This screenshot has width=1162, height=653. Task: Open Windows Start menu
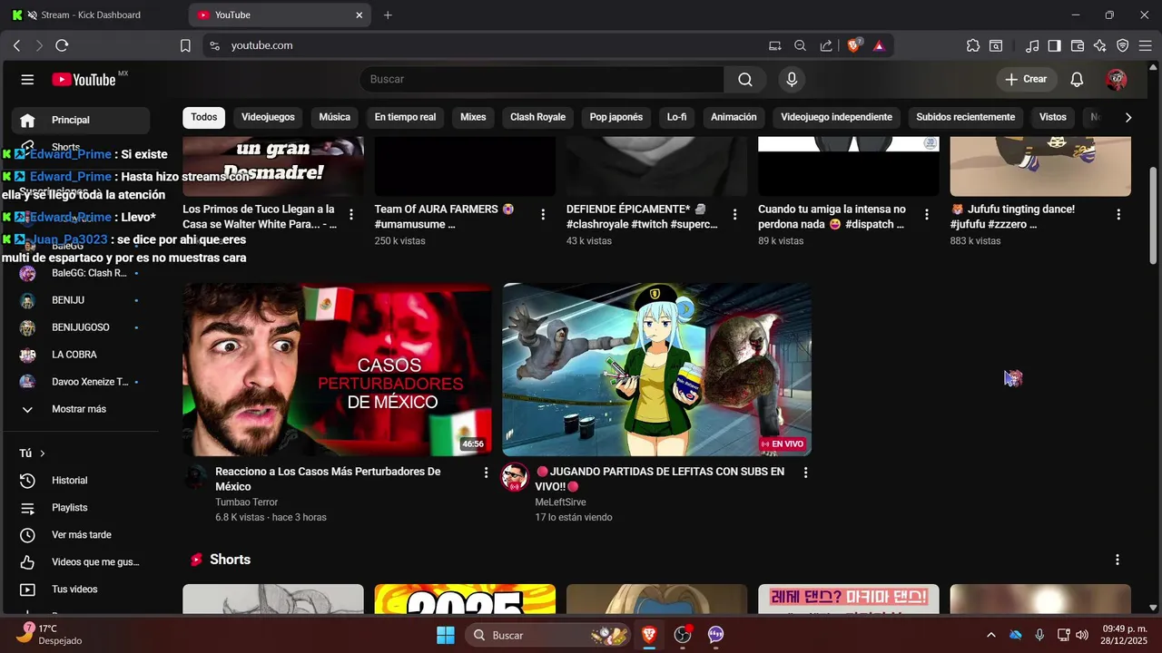446,635
